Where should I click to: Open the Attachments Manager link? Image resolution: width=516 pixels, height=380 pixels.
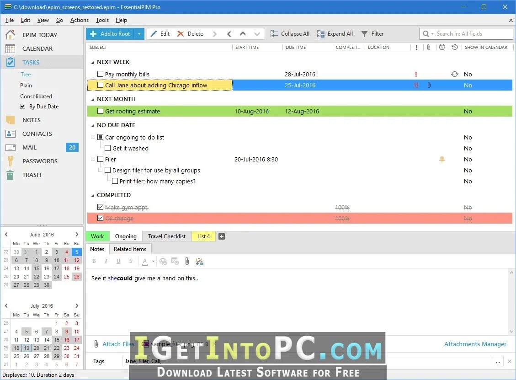click(x=475, y=344)
